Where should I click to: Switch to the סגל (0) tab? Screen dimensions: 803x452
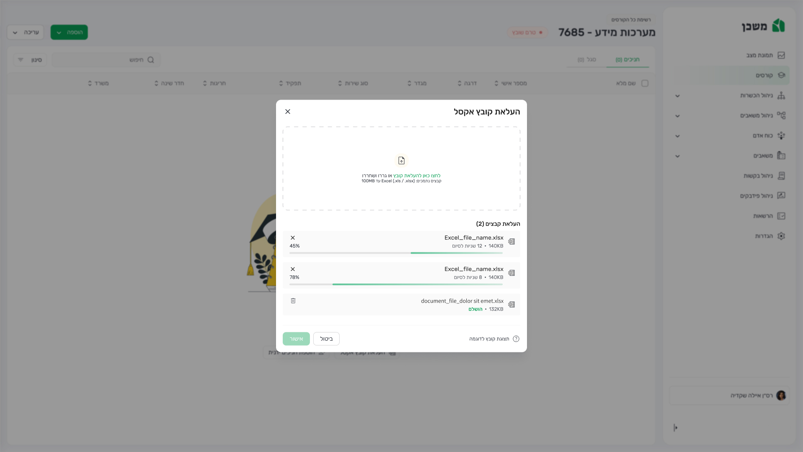586,59
